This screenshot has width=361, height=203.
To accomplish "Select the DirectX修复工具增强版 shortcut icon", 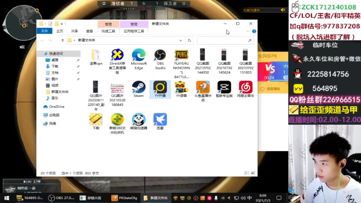I will click(x=117, y=55).
